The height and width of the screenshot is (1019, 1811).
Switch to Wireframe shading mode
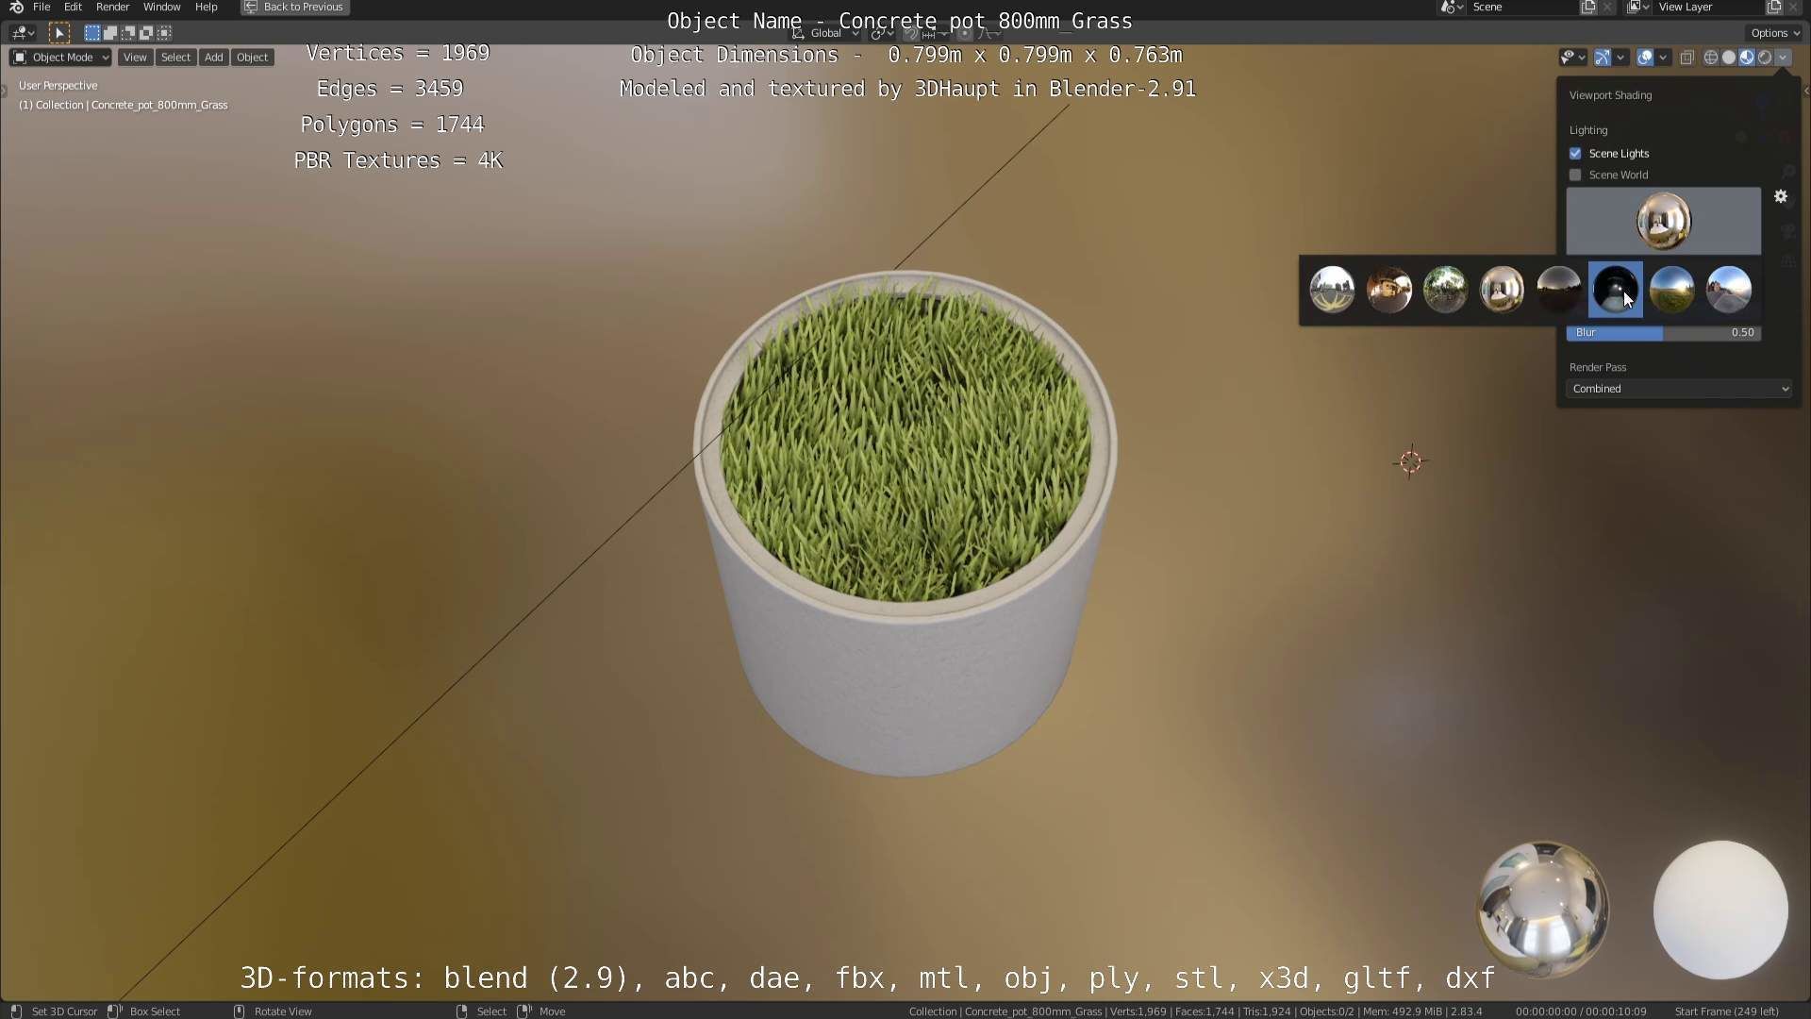(x=1711, y=58)
